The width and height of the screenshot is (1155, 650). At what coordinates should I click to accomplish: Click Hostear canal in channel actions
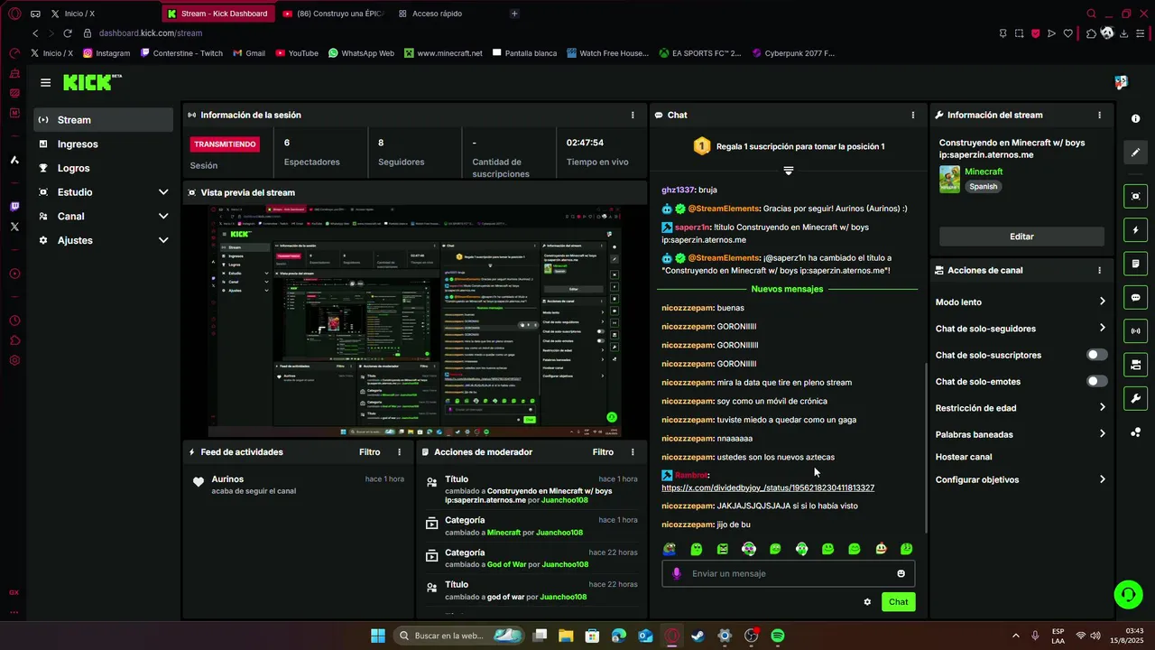tap(964, 457)
